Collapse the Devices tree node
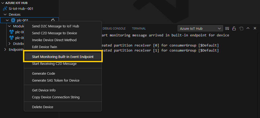The width and height of the screenshot is (260, 118). (x=5, y=14)
